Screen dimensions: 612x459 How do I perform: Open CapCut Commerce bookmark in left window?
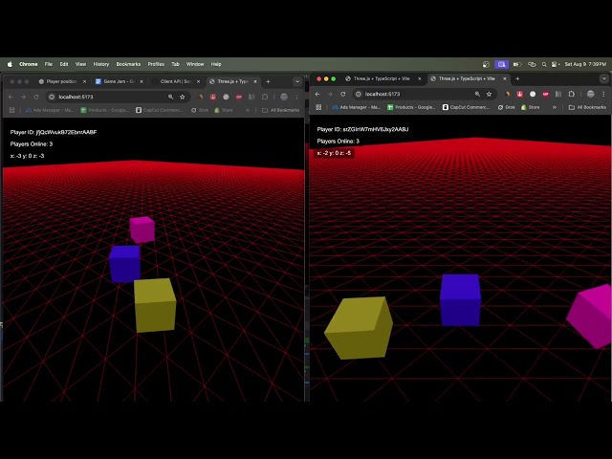(x=160, y=111)
